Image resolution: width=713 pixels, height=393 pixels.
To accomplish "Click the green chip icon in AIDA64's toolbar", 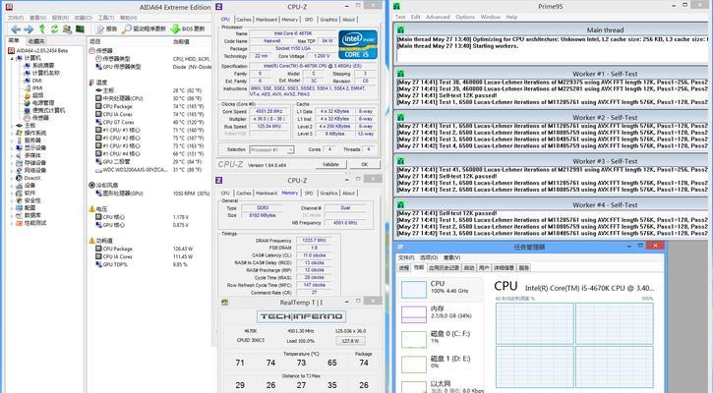I will [x=80, y=29].
